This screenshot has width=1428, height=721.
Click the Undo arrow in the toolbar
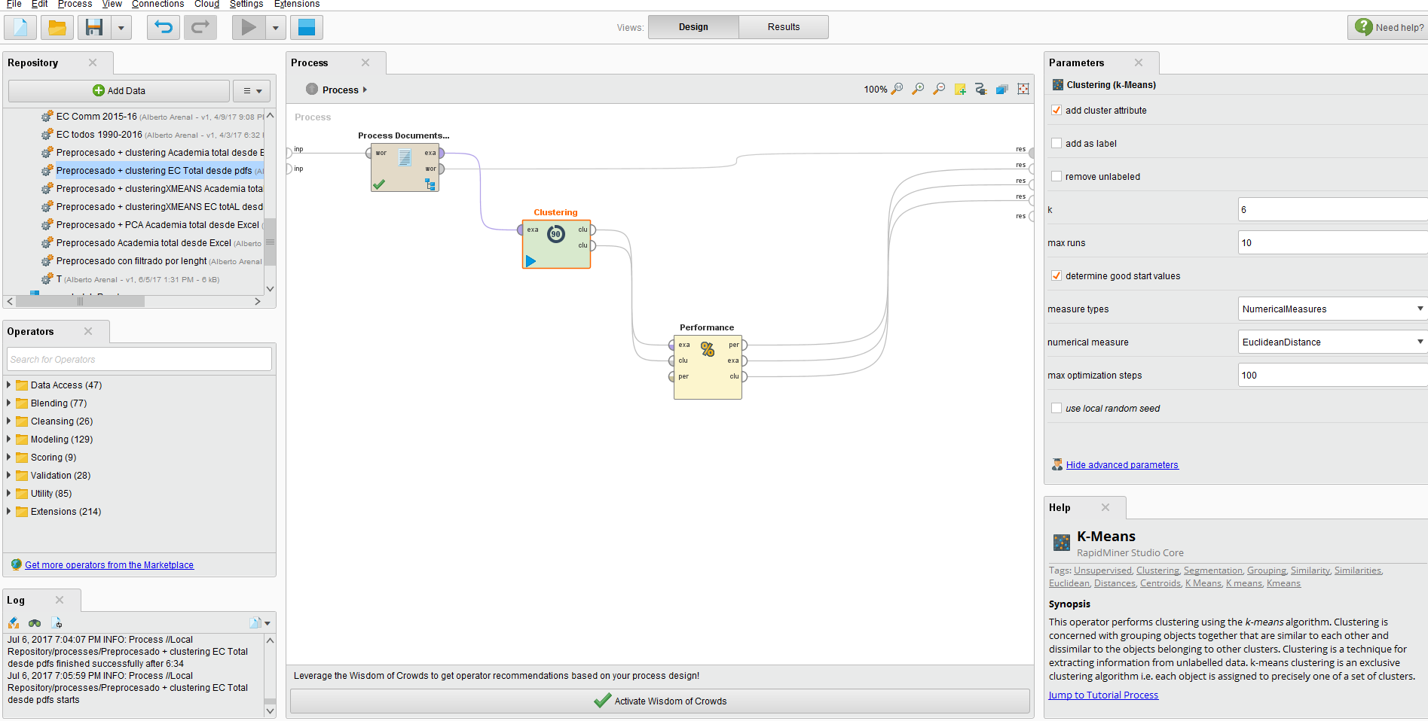(x=162, y=27)
